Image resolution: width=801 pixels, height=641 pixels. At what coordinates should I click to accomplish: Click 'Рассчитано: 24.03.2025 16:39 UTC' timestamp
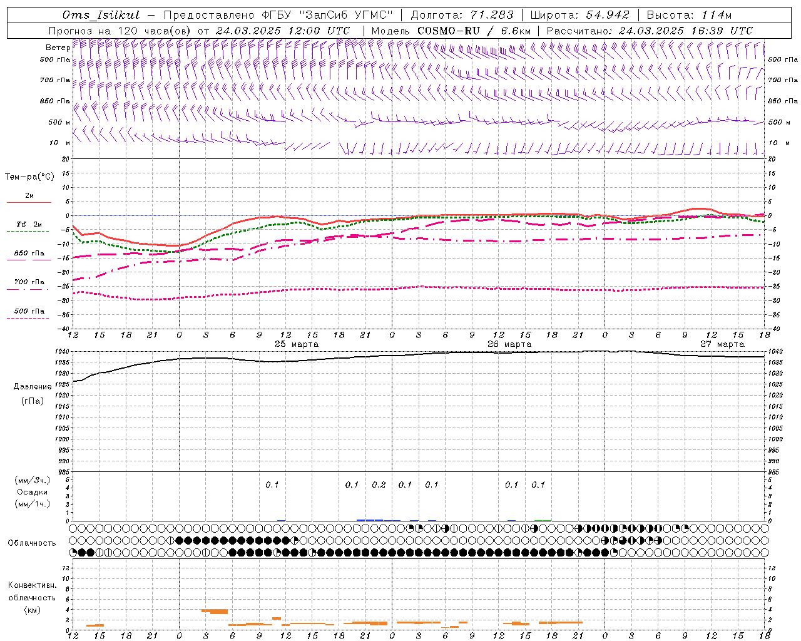[650, 31]
